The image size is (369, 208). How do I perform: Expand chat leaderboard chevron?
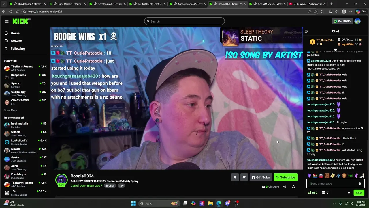point(335,50)
